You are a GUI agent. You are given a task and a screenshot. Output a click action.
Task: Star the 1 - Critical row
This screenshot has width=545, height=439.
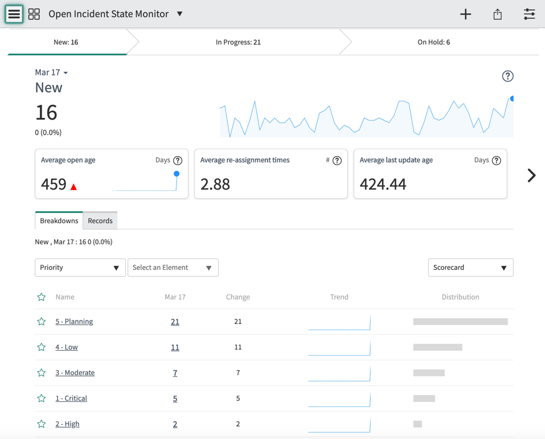(x=42, y=399)
